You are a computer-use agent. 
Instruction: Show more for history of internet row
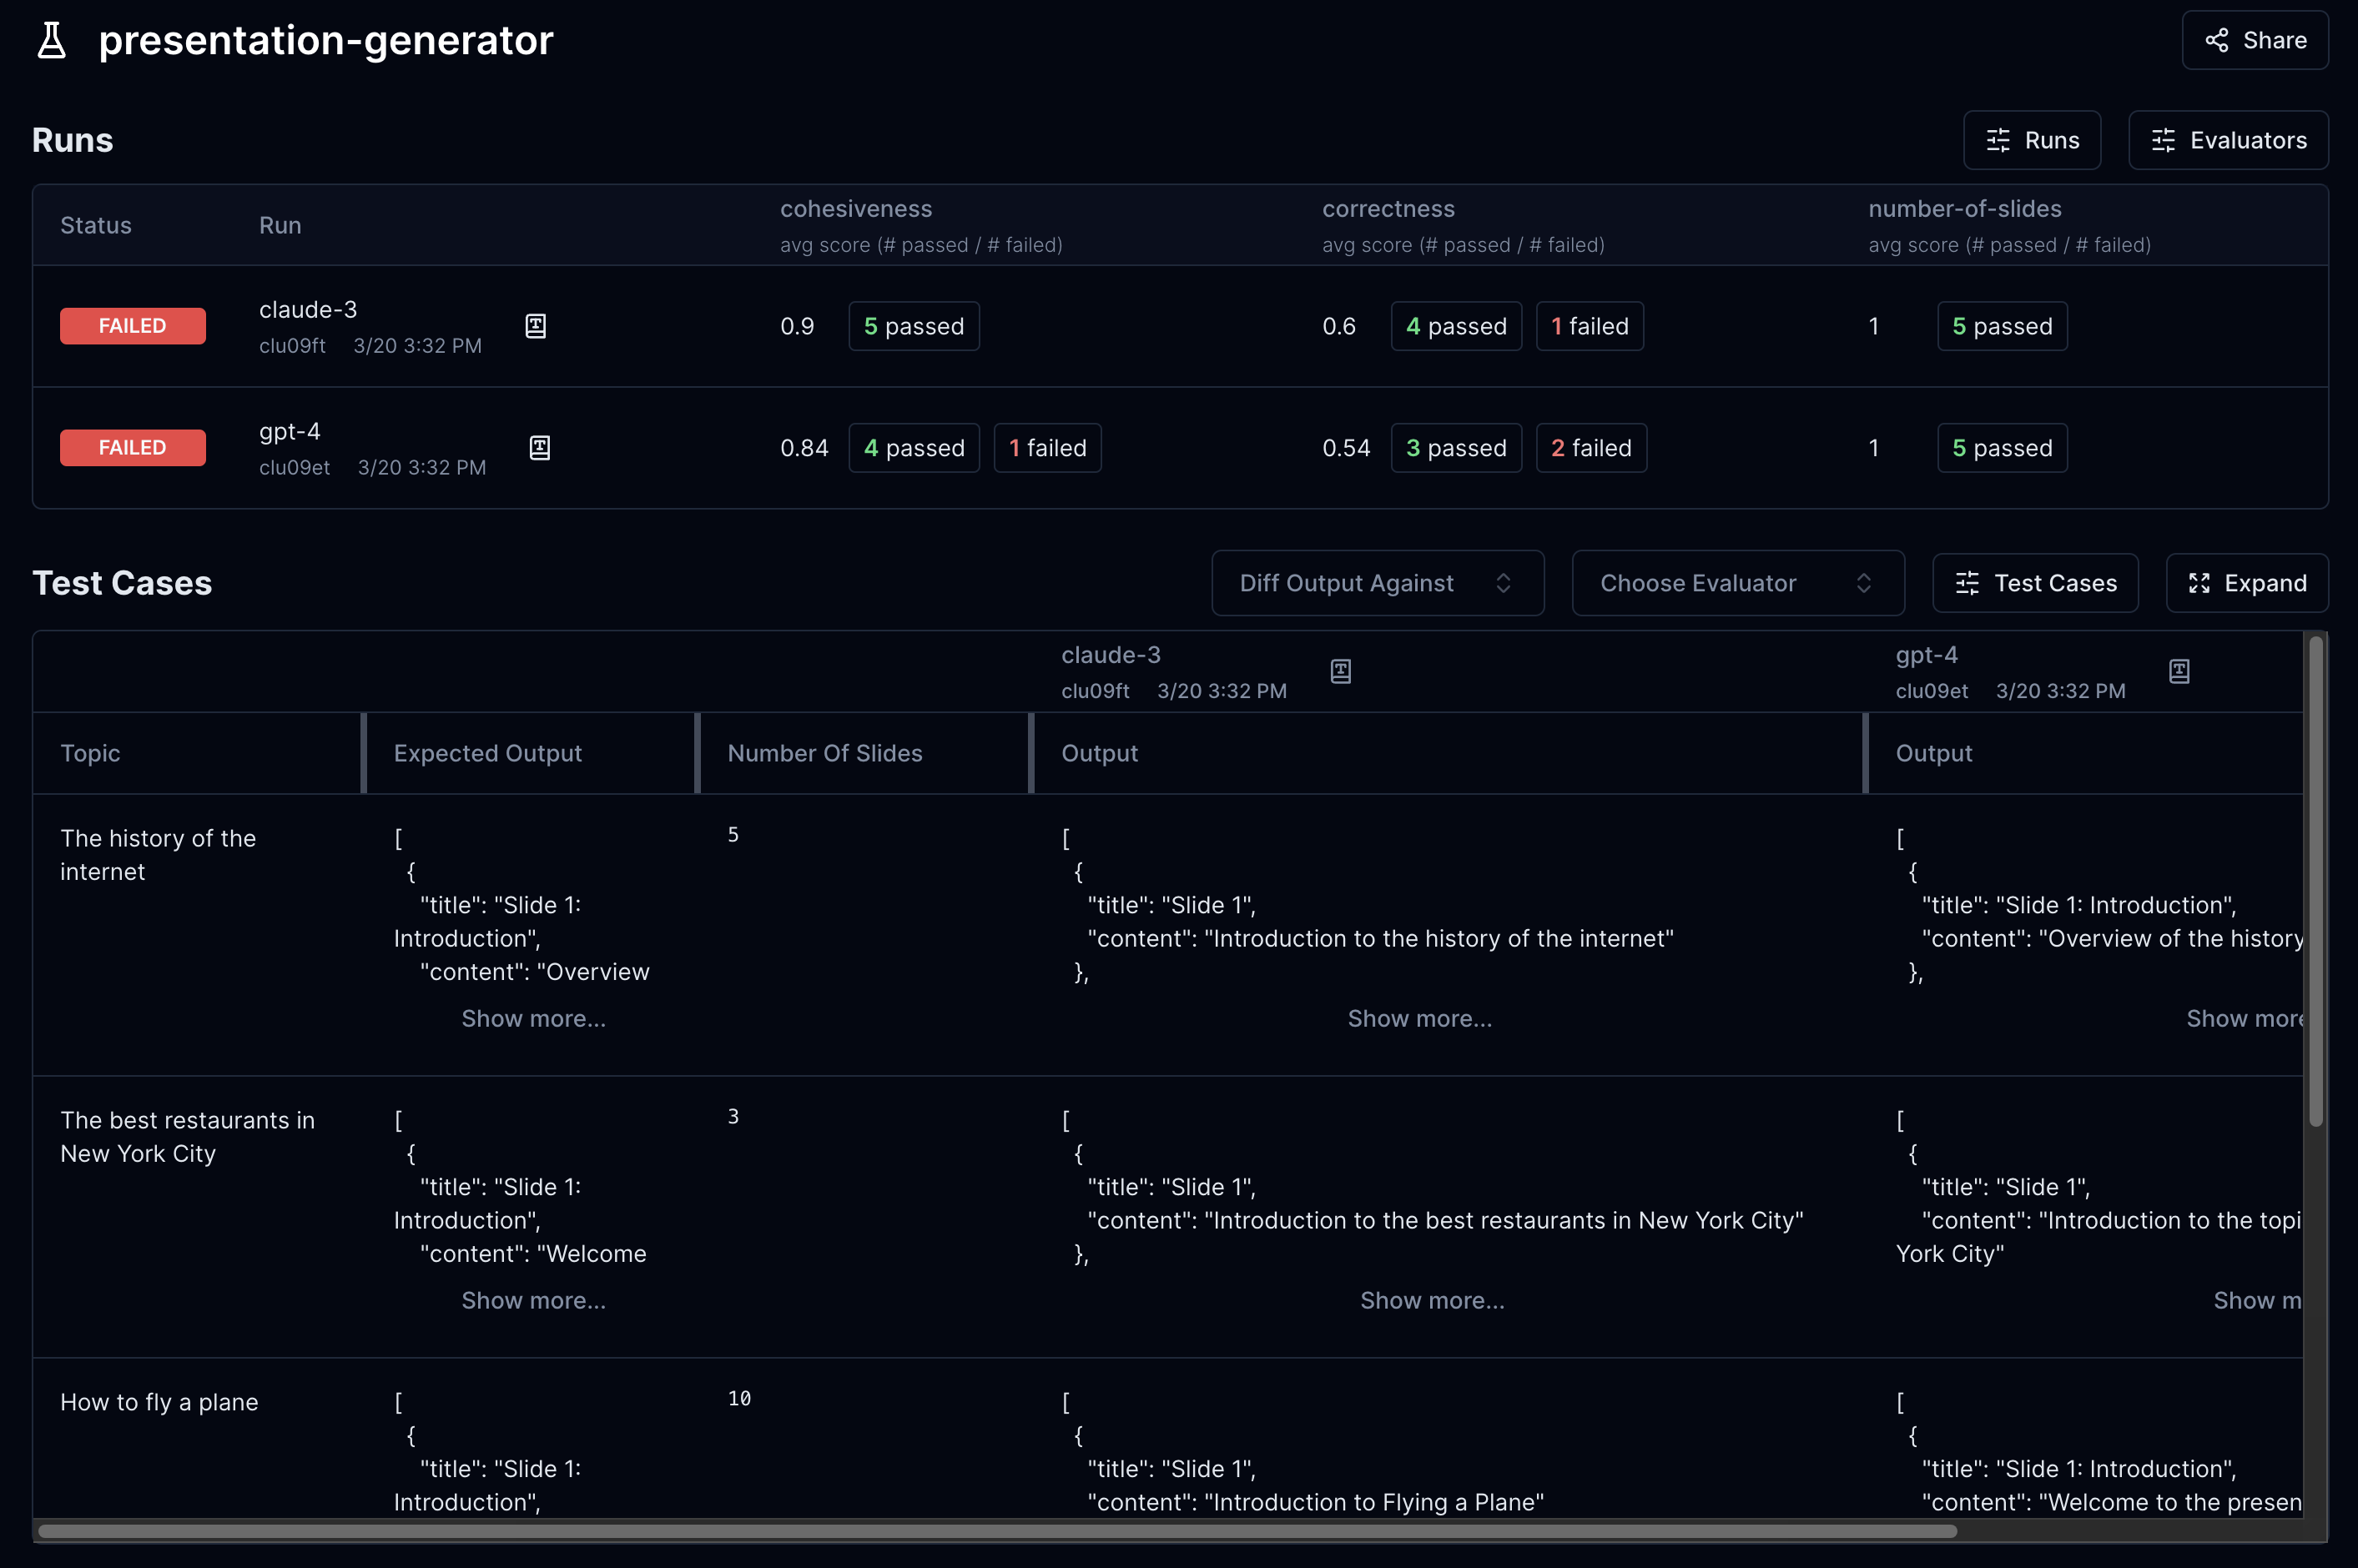(534, 1017)
